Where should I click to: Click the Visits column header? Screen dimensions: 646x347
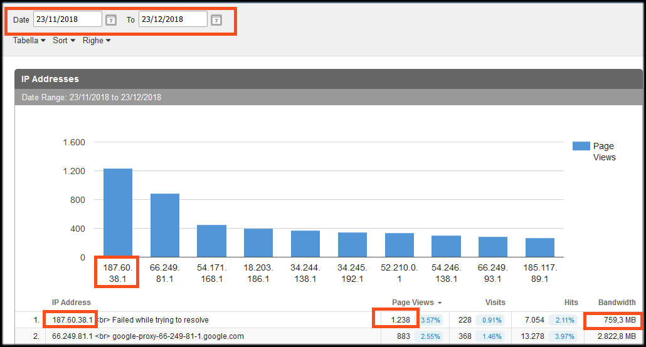pyautogui.click(x=495, y=303)
